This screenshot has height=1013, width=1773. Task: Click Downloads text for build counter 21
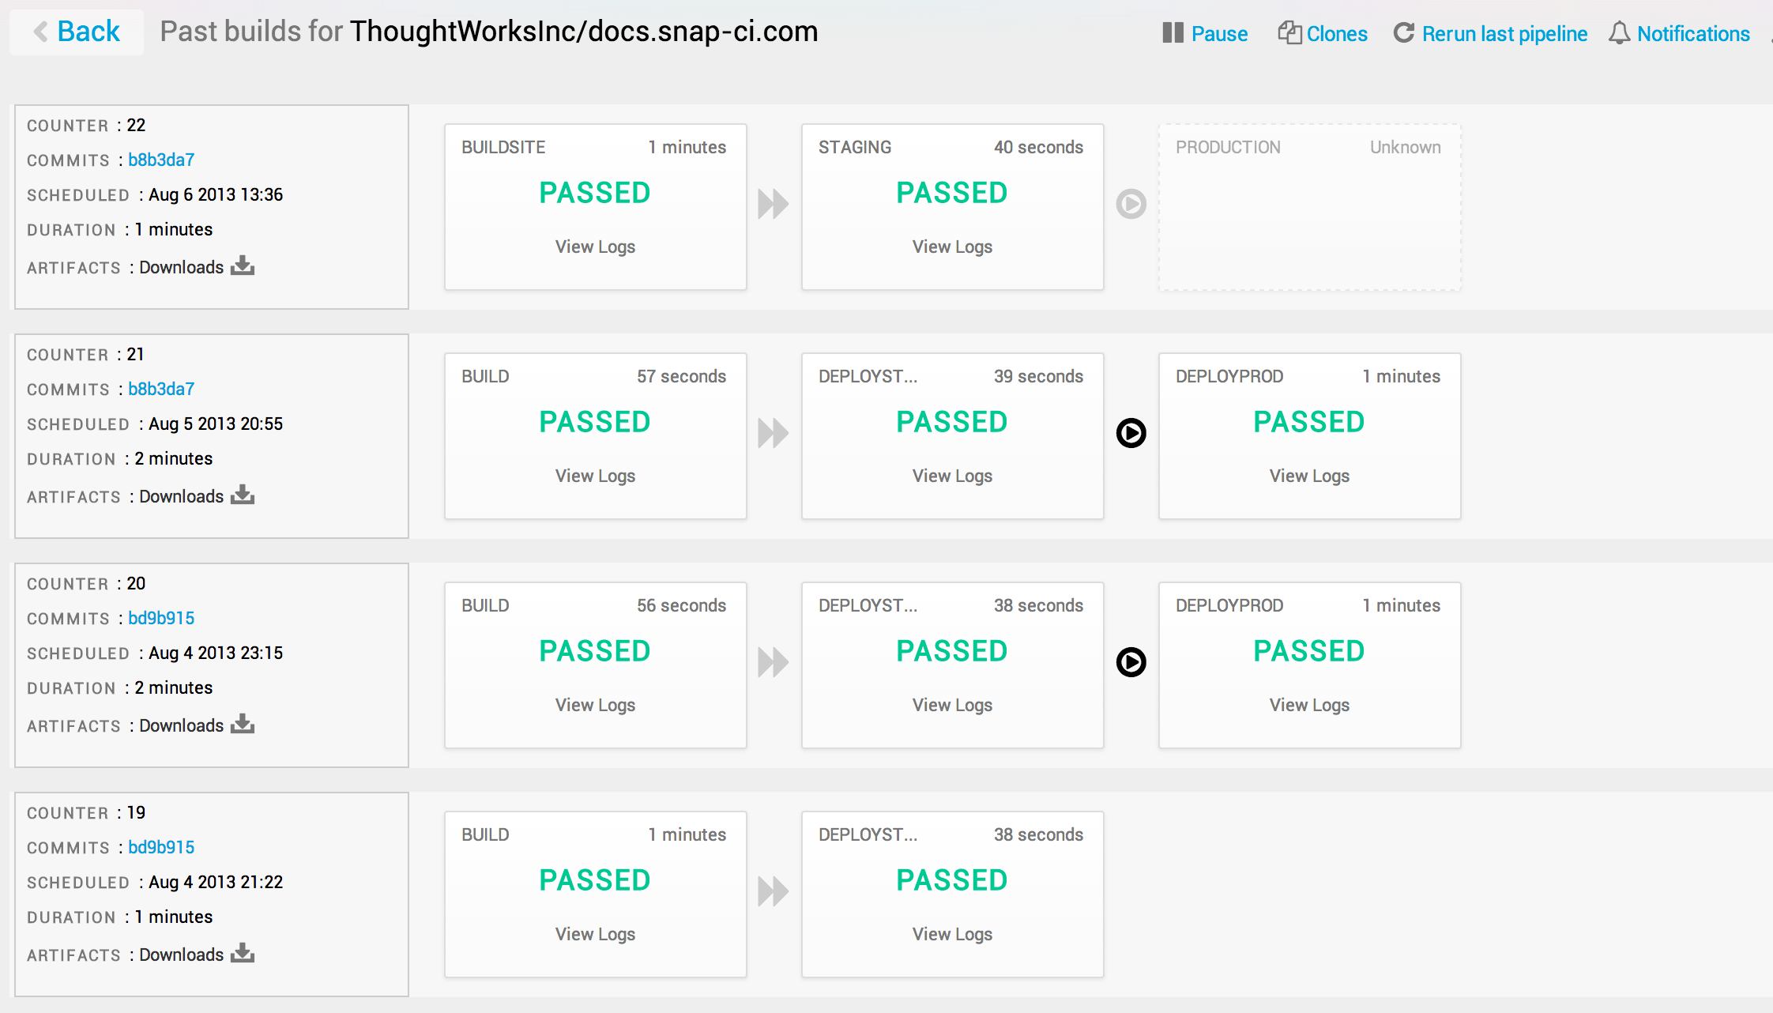[x=182, y=496]
